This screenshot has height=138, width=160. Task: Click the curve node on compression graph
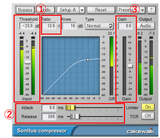[88, 60]
